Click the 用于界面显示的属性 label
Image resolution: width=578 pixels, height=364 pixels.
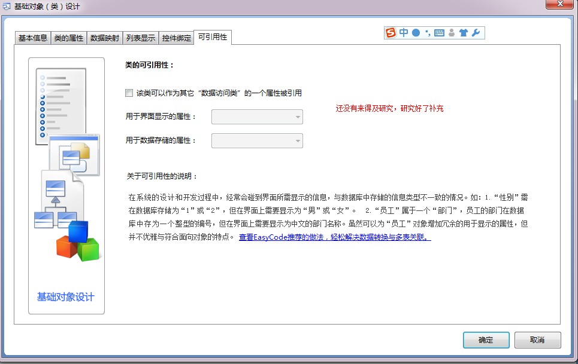(x=161, y=117)
